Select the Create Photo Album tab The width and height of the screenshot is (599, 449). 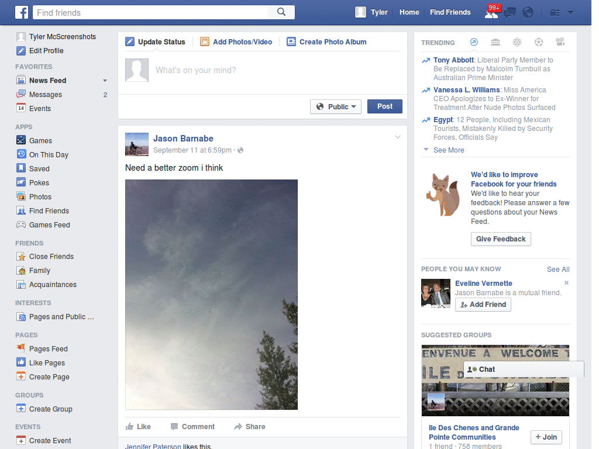tap(326, 42)
